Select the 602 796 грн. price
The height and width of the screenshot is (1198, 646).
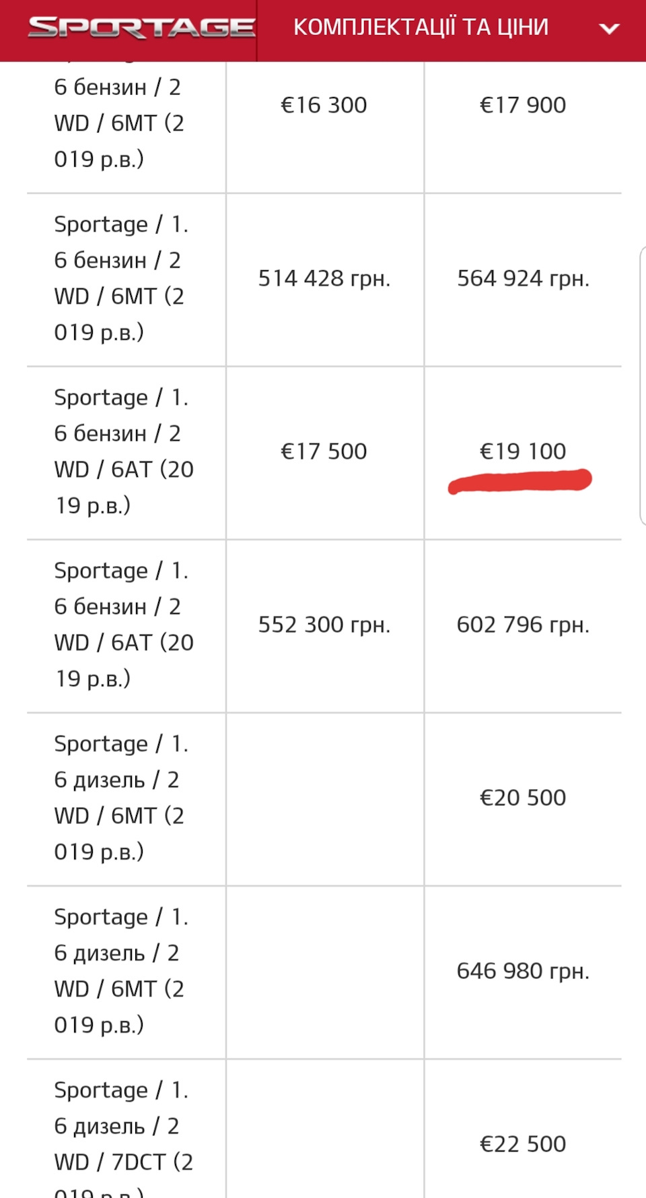pyautogui.click(x=523, y=625)
